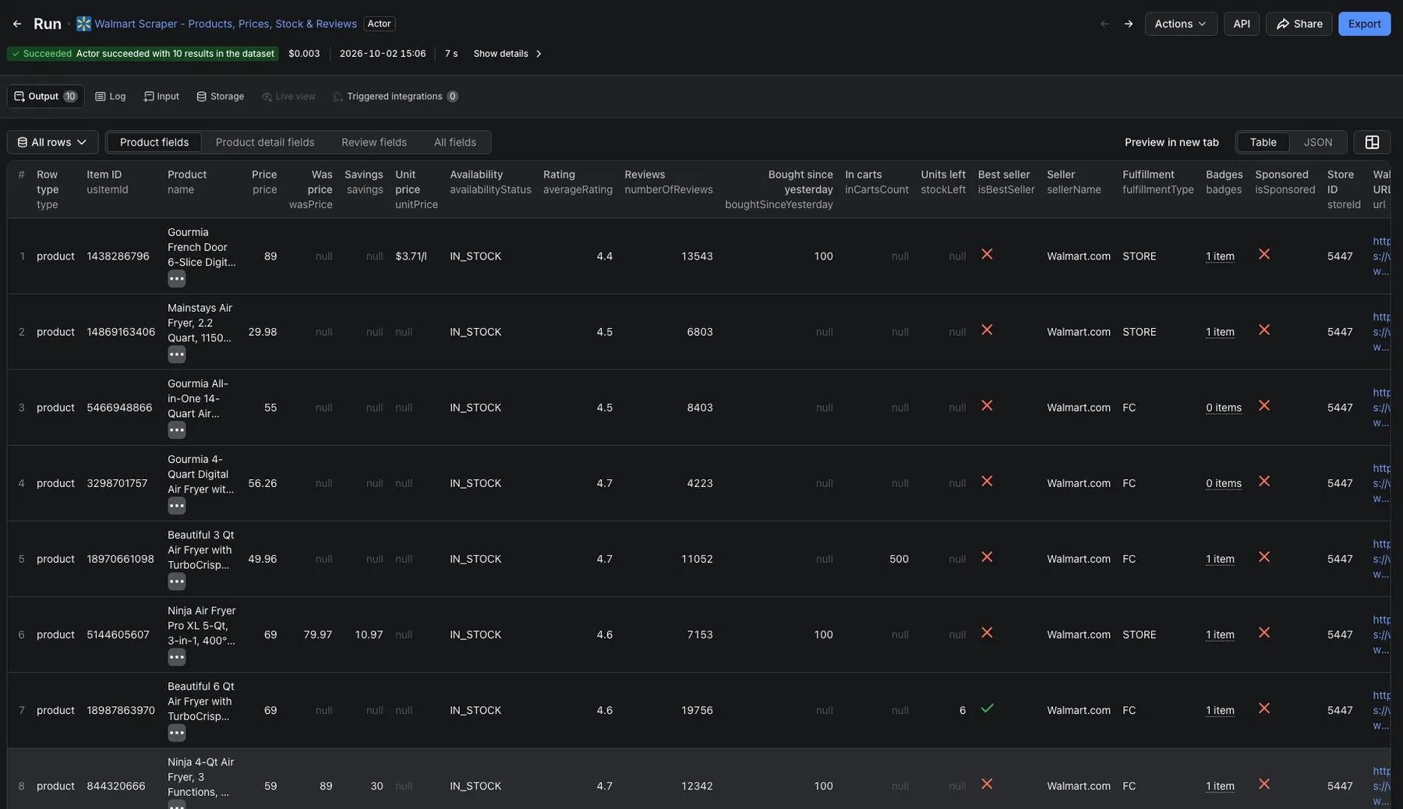Select Review fields view
The width and height of the screenshot is (1403, 809).
[x=374, y=143]
